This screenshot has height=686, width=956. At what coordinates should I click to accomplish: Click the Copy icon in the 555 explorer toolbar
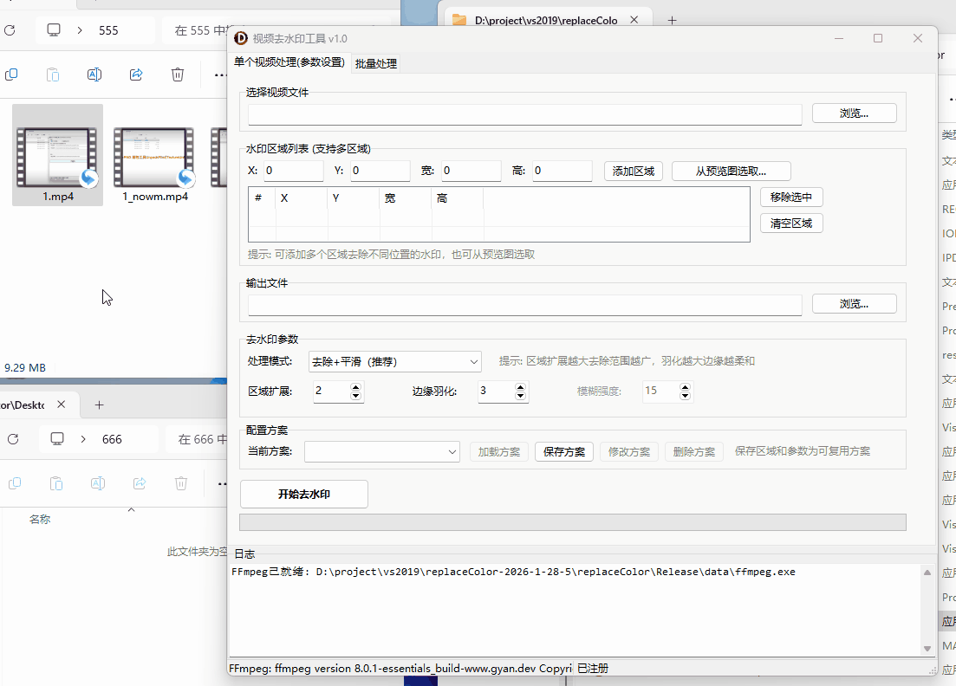11,74
